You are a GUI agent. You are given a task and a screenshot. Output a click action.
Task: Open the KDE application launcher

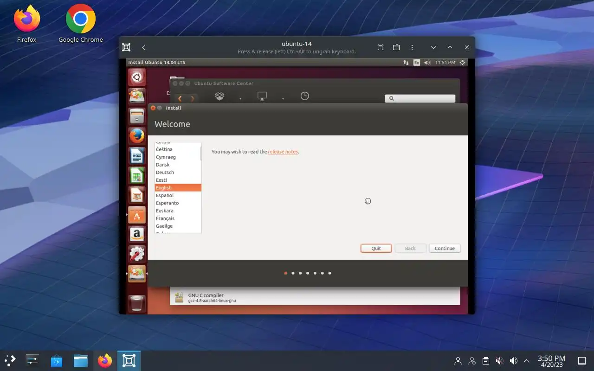10,361
